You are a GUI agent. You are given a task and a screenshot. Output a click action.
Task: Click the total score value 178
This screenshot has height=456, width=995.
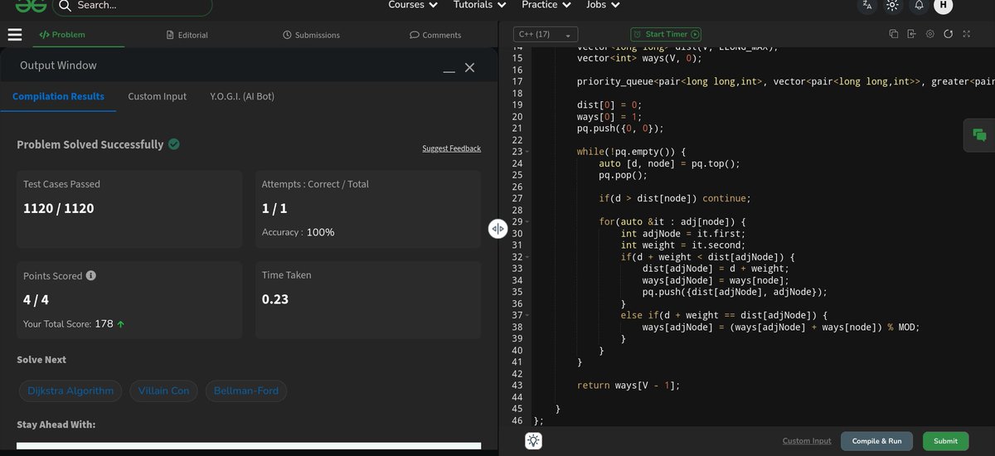coord(104,324)
